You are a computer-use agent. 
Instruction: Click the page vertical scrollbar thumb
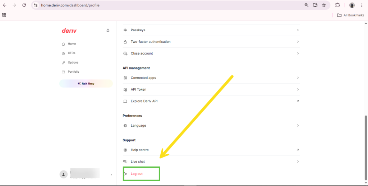pyautogui.click(x=366, y=148)
